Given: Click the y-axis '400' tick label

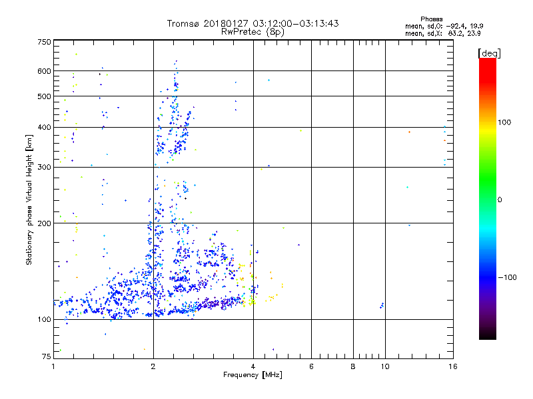Looking at the screenshot, I should (44, 127).
